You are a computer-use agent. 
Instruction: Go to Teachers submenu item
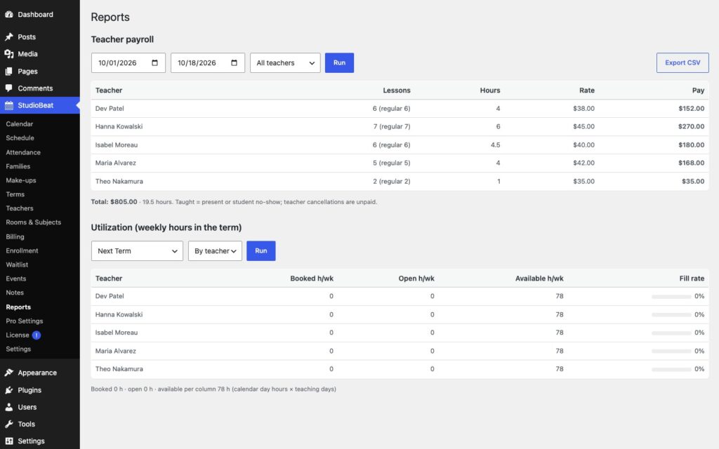(x=19, y=208)
